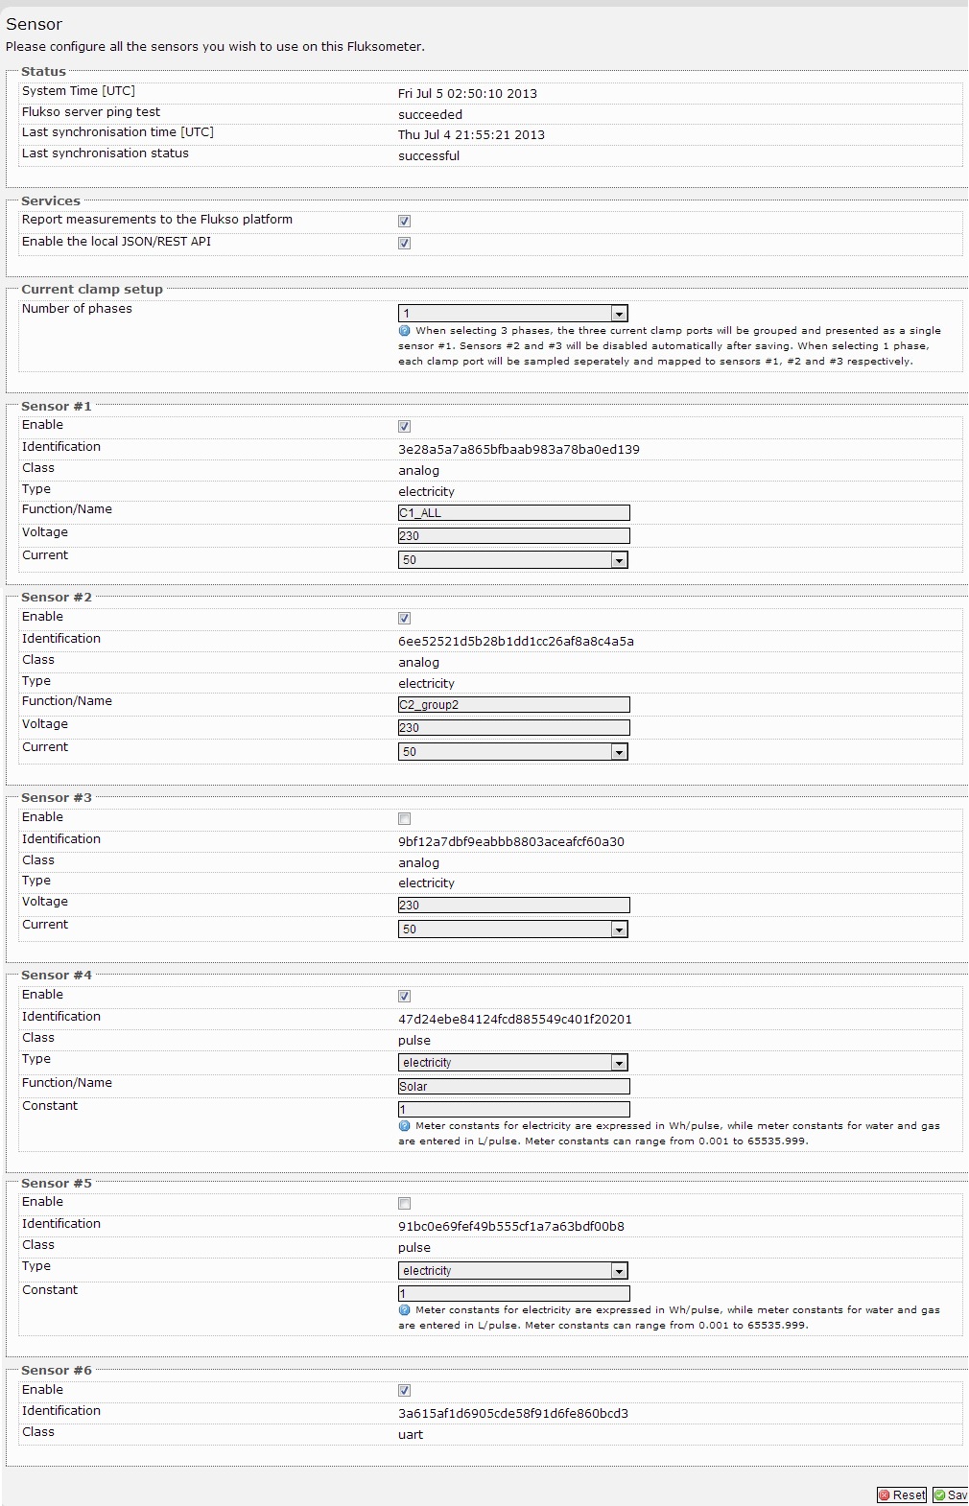Uncheck the Sensor #6 Enable checkbox
Screen dimensions: 969x1506
coord(404,1391)
